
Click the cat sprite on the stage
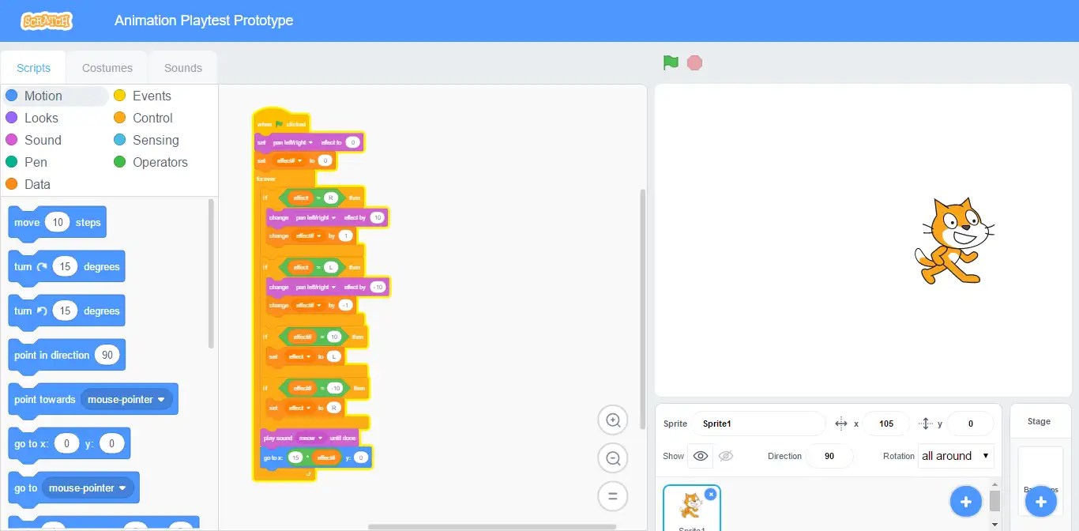click(x=953, y=240)
